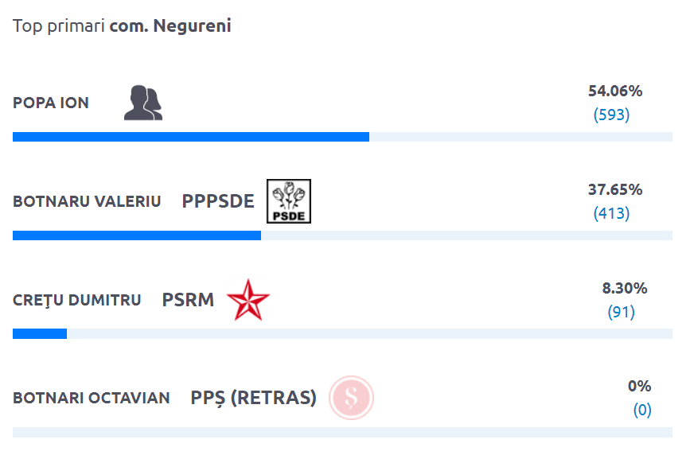Select candidate BOTNARU VALERIU

coord(87,201)
